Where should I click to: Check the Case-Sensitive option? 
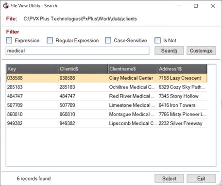(108, 40)
